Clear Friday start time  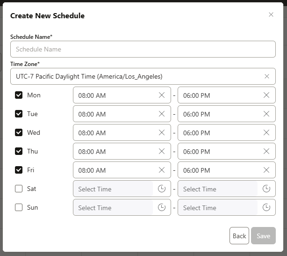point(162,170)
